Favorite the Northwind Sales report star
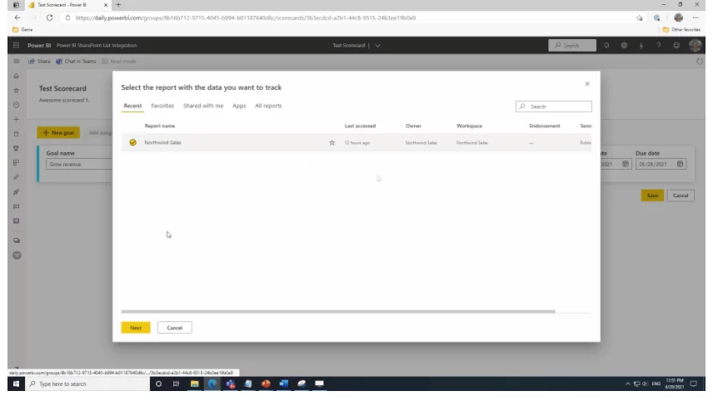The width and height of the screenshot is (728, 401). pos(332,143)
